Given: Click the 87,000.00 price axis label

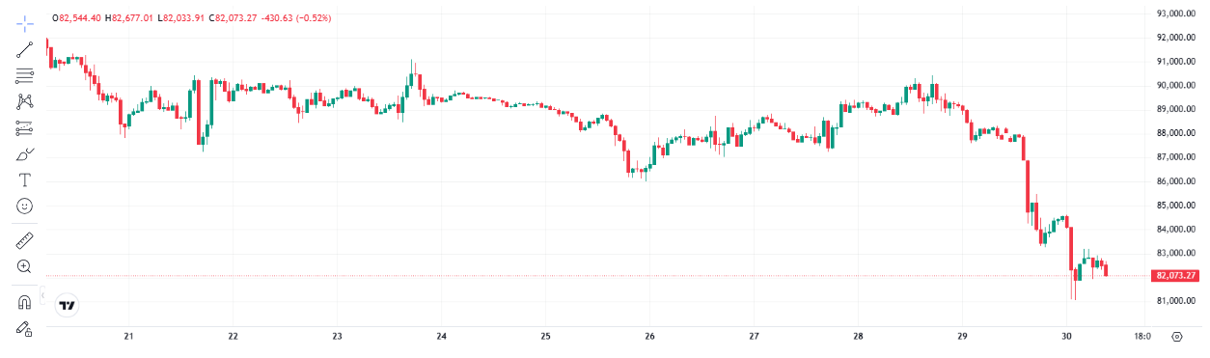Looking at the screenshot, I should coord(1176,157).
